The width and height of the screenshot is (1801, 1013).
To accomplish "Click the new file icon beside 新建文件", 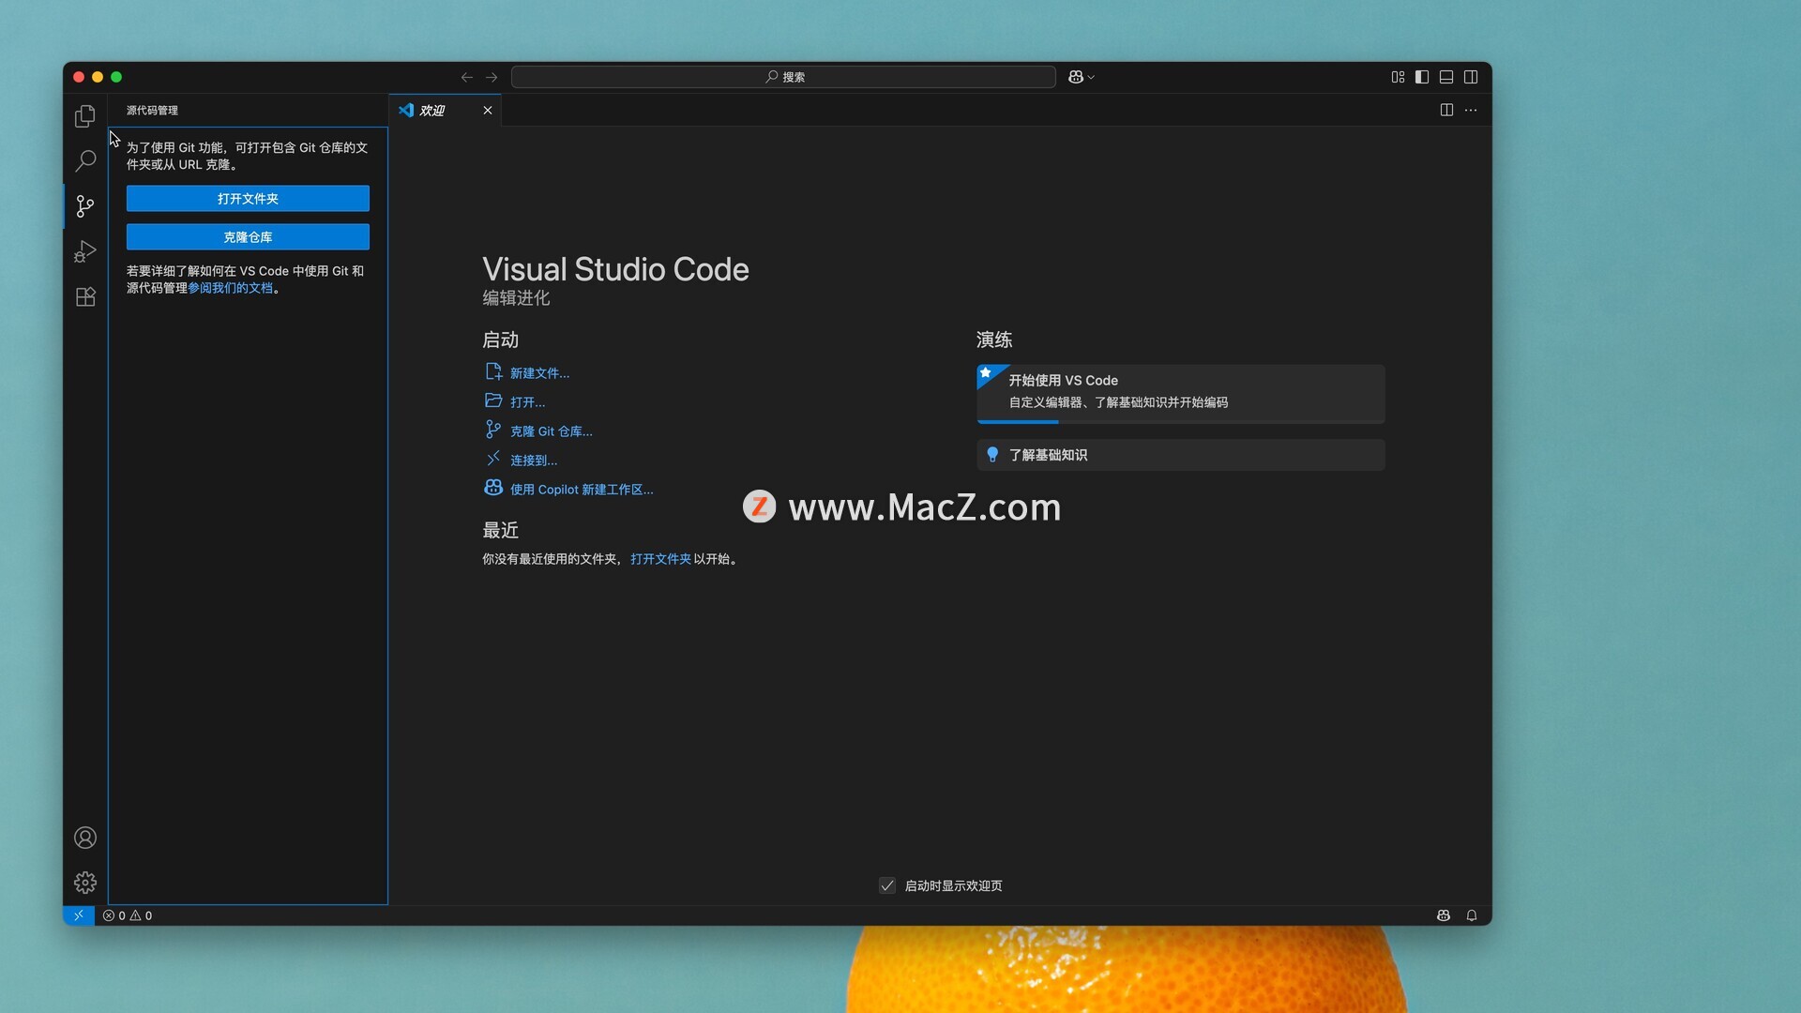I will tap(493, 371).
